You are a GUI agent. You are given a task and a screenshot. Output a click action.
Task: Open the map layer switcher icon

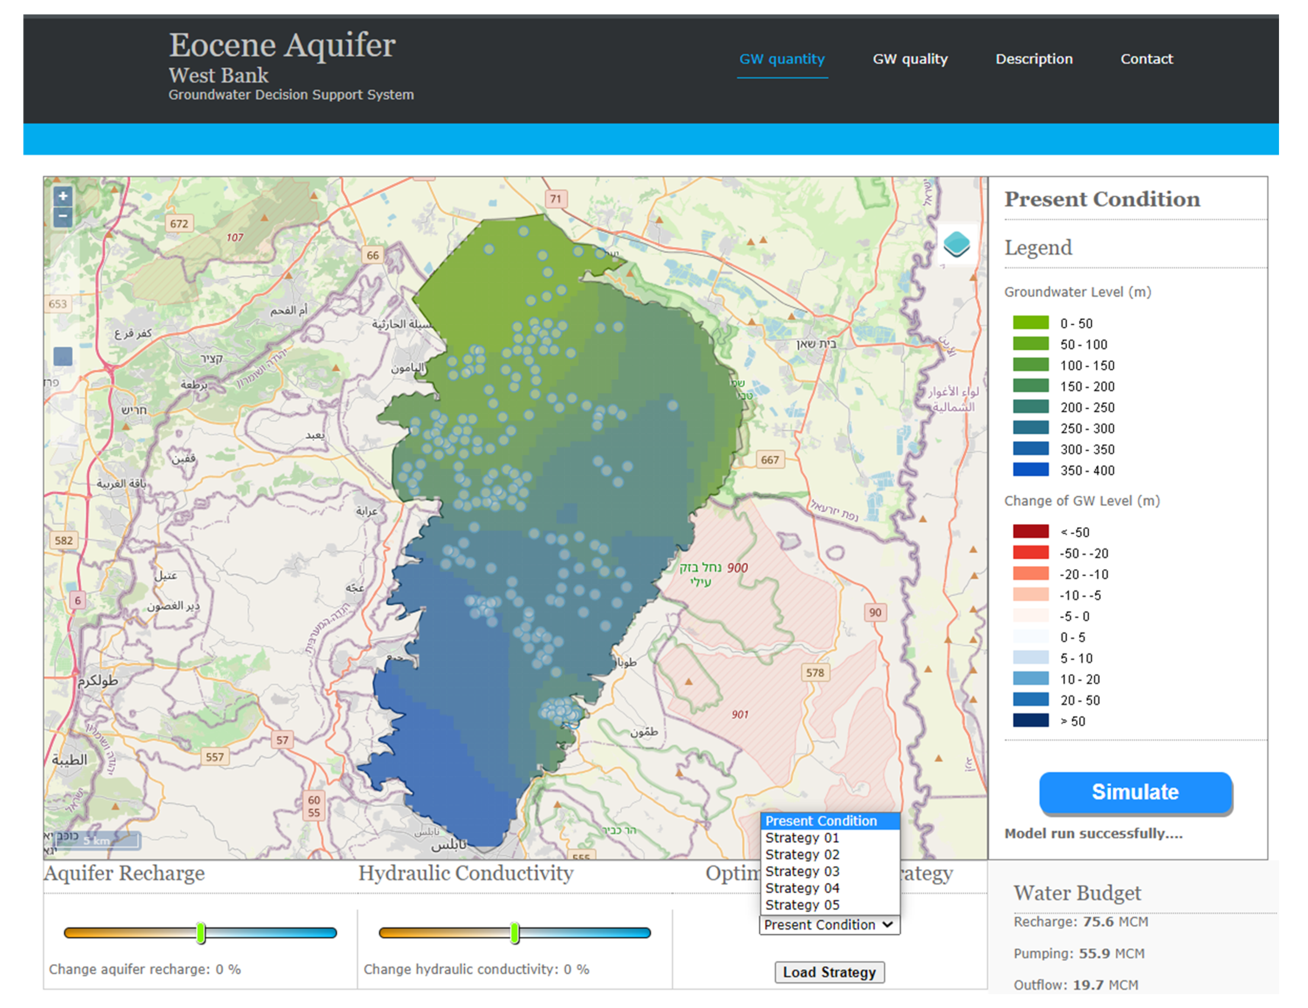tap(956, 244)
